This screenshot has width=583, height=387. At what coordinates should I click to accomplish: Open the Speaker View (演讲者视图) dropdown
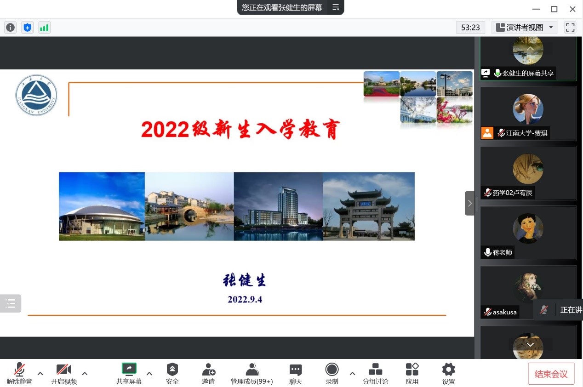coord(524,28)
